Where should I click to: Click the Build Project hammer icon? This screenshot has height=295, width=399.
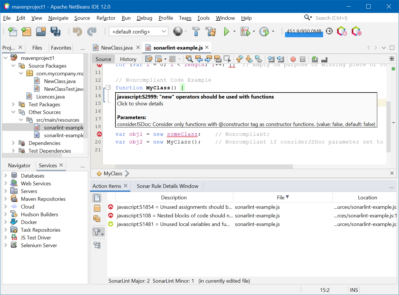click(196, 32)
